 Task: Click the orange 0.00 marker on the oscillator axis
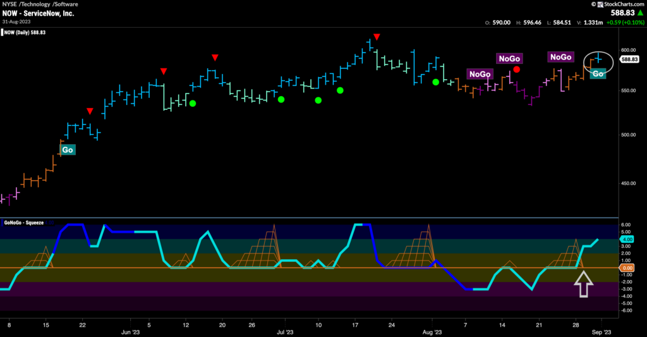click(x=628, y=268)
